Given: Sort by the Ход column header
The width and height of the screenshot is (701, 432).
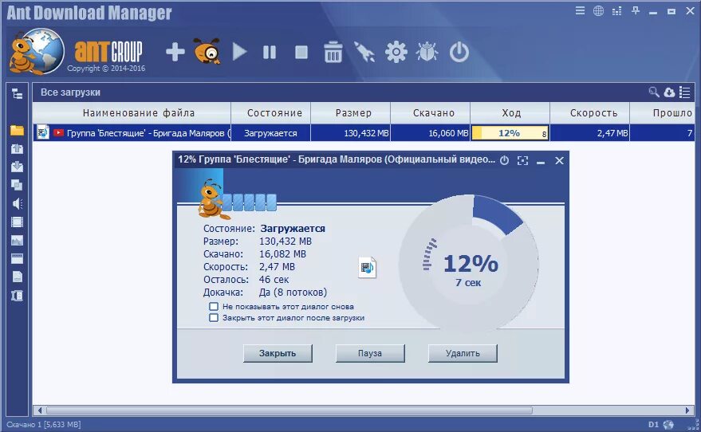Looking at the screenshot, I should click(510, 113).
